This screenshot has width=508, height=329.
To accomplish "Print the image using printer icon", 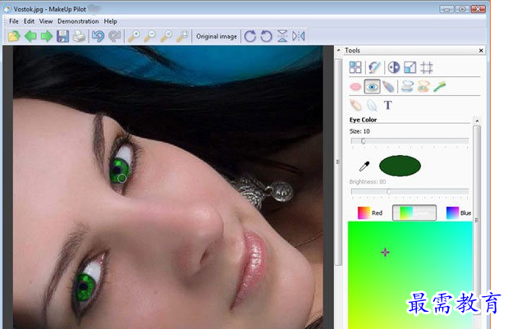I will [79, 36].
